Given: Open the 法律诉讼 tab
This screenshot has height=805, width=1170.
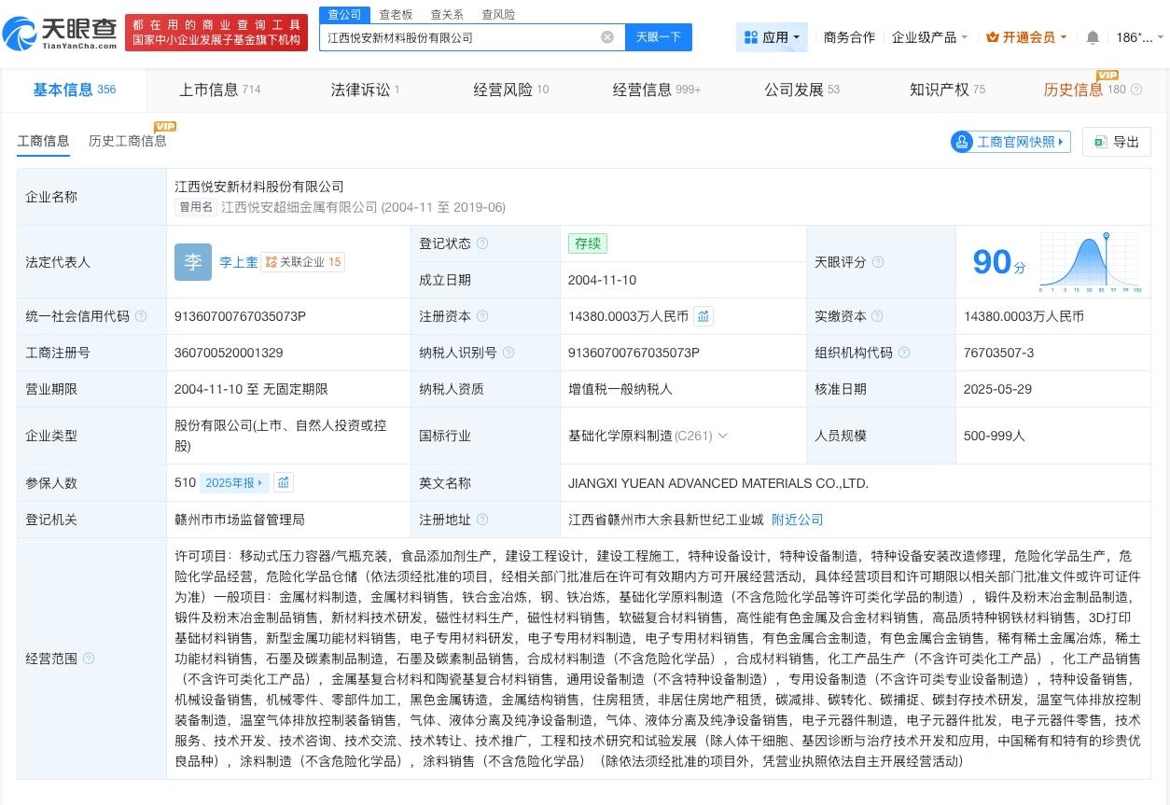Looking at the screenshot, I should [x=365, y=90].
